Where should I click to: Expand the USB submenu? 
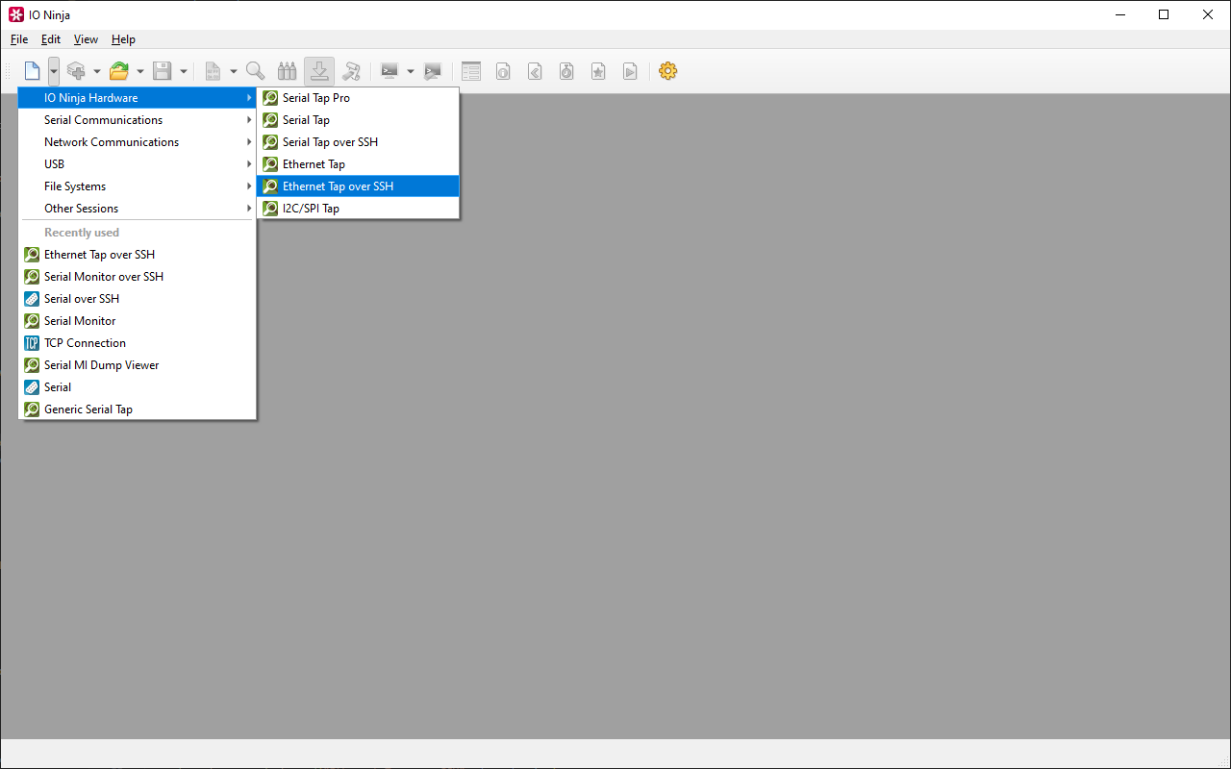138,164
